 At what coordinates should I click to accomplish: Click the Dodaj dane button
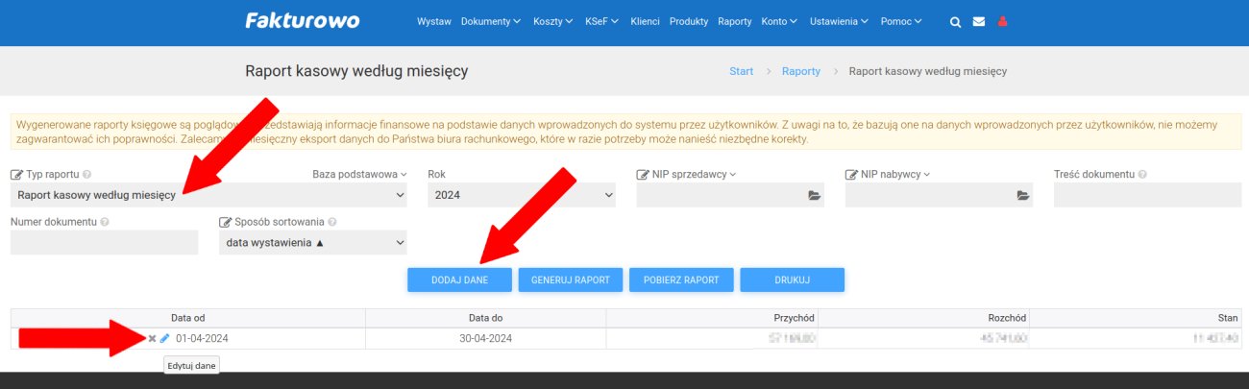click(x=459, y=280)
